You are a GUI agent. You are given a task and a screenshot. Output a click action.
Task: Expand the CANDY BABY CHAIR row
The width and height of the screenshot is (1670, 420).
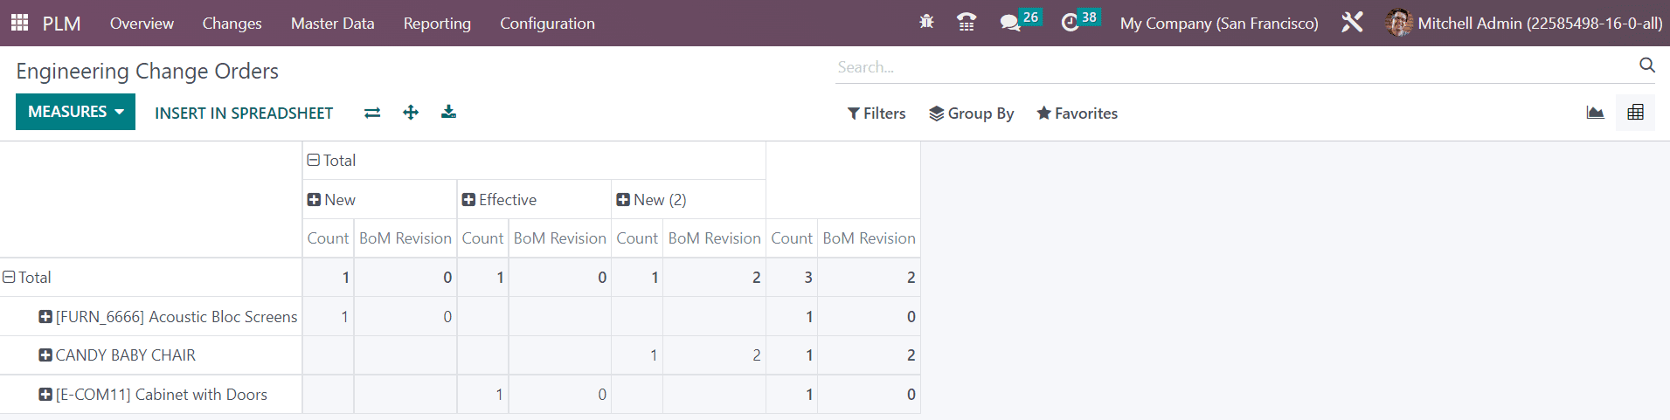point(117,355)
